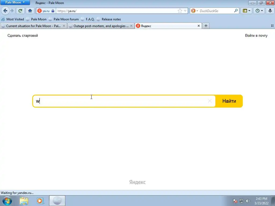Image resolution: width=275 pixels, height=206 pixels.
Task: Click the Войти в почту link
Action: pyautogui.click(x=256, y=36)
